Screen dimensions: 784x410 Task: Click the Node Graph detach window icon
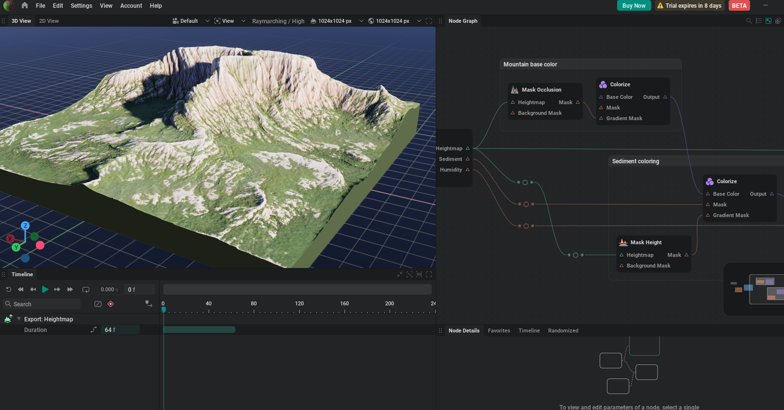point(778,21)
